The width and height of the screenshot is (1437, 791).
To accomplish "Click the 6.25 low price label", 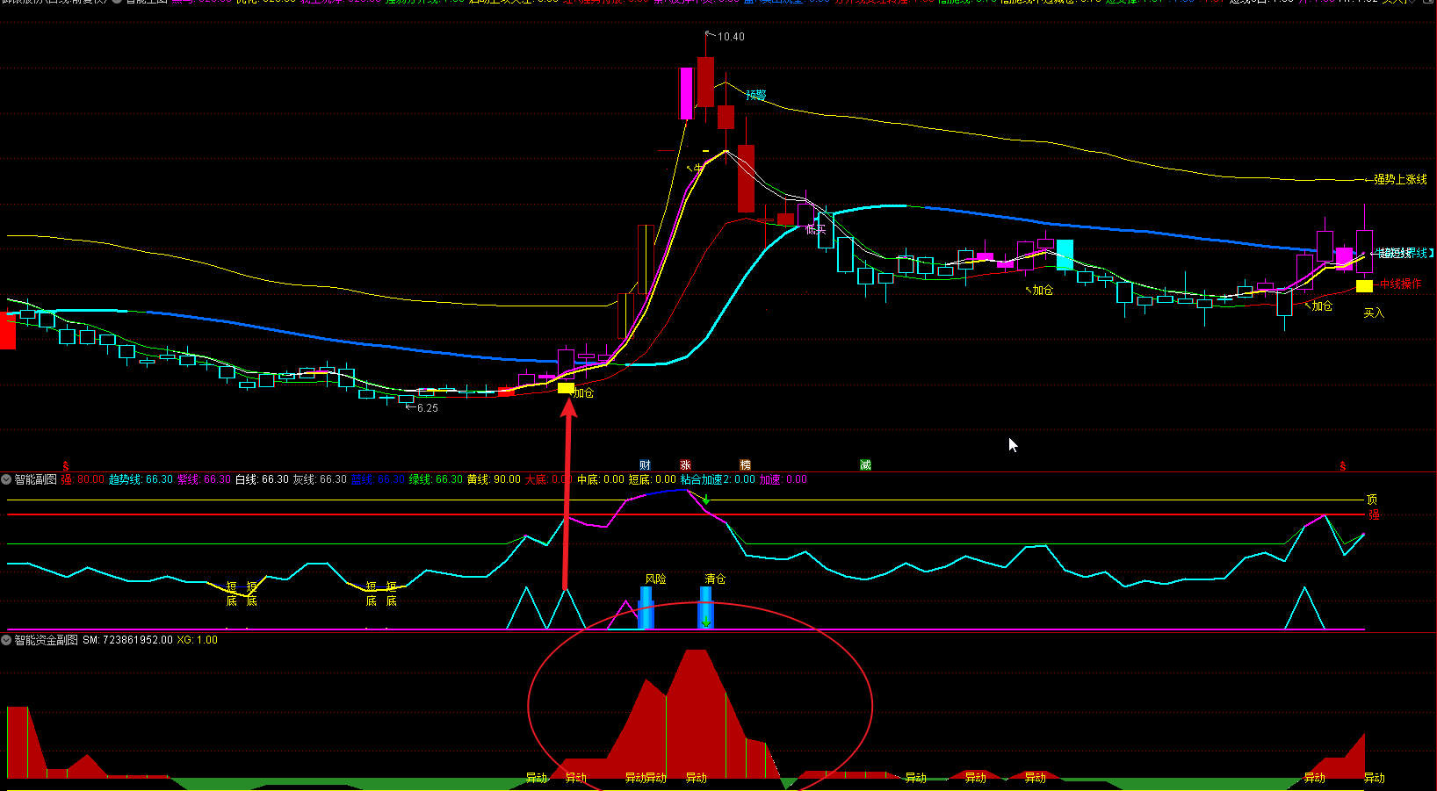I will coord(427,408).
